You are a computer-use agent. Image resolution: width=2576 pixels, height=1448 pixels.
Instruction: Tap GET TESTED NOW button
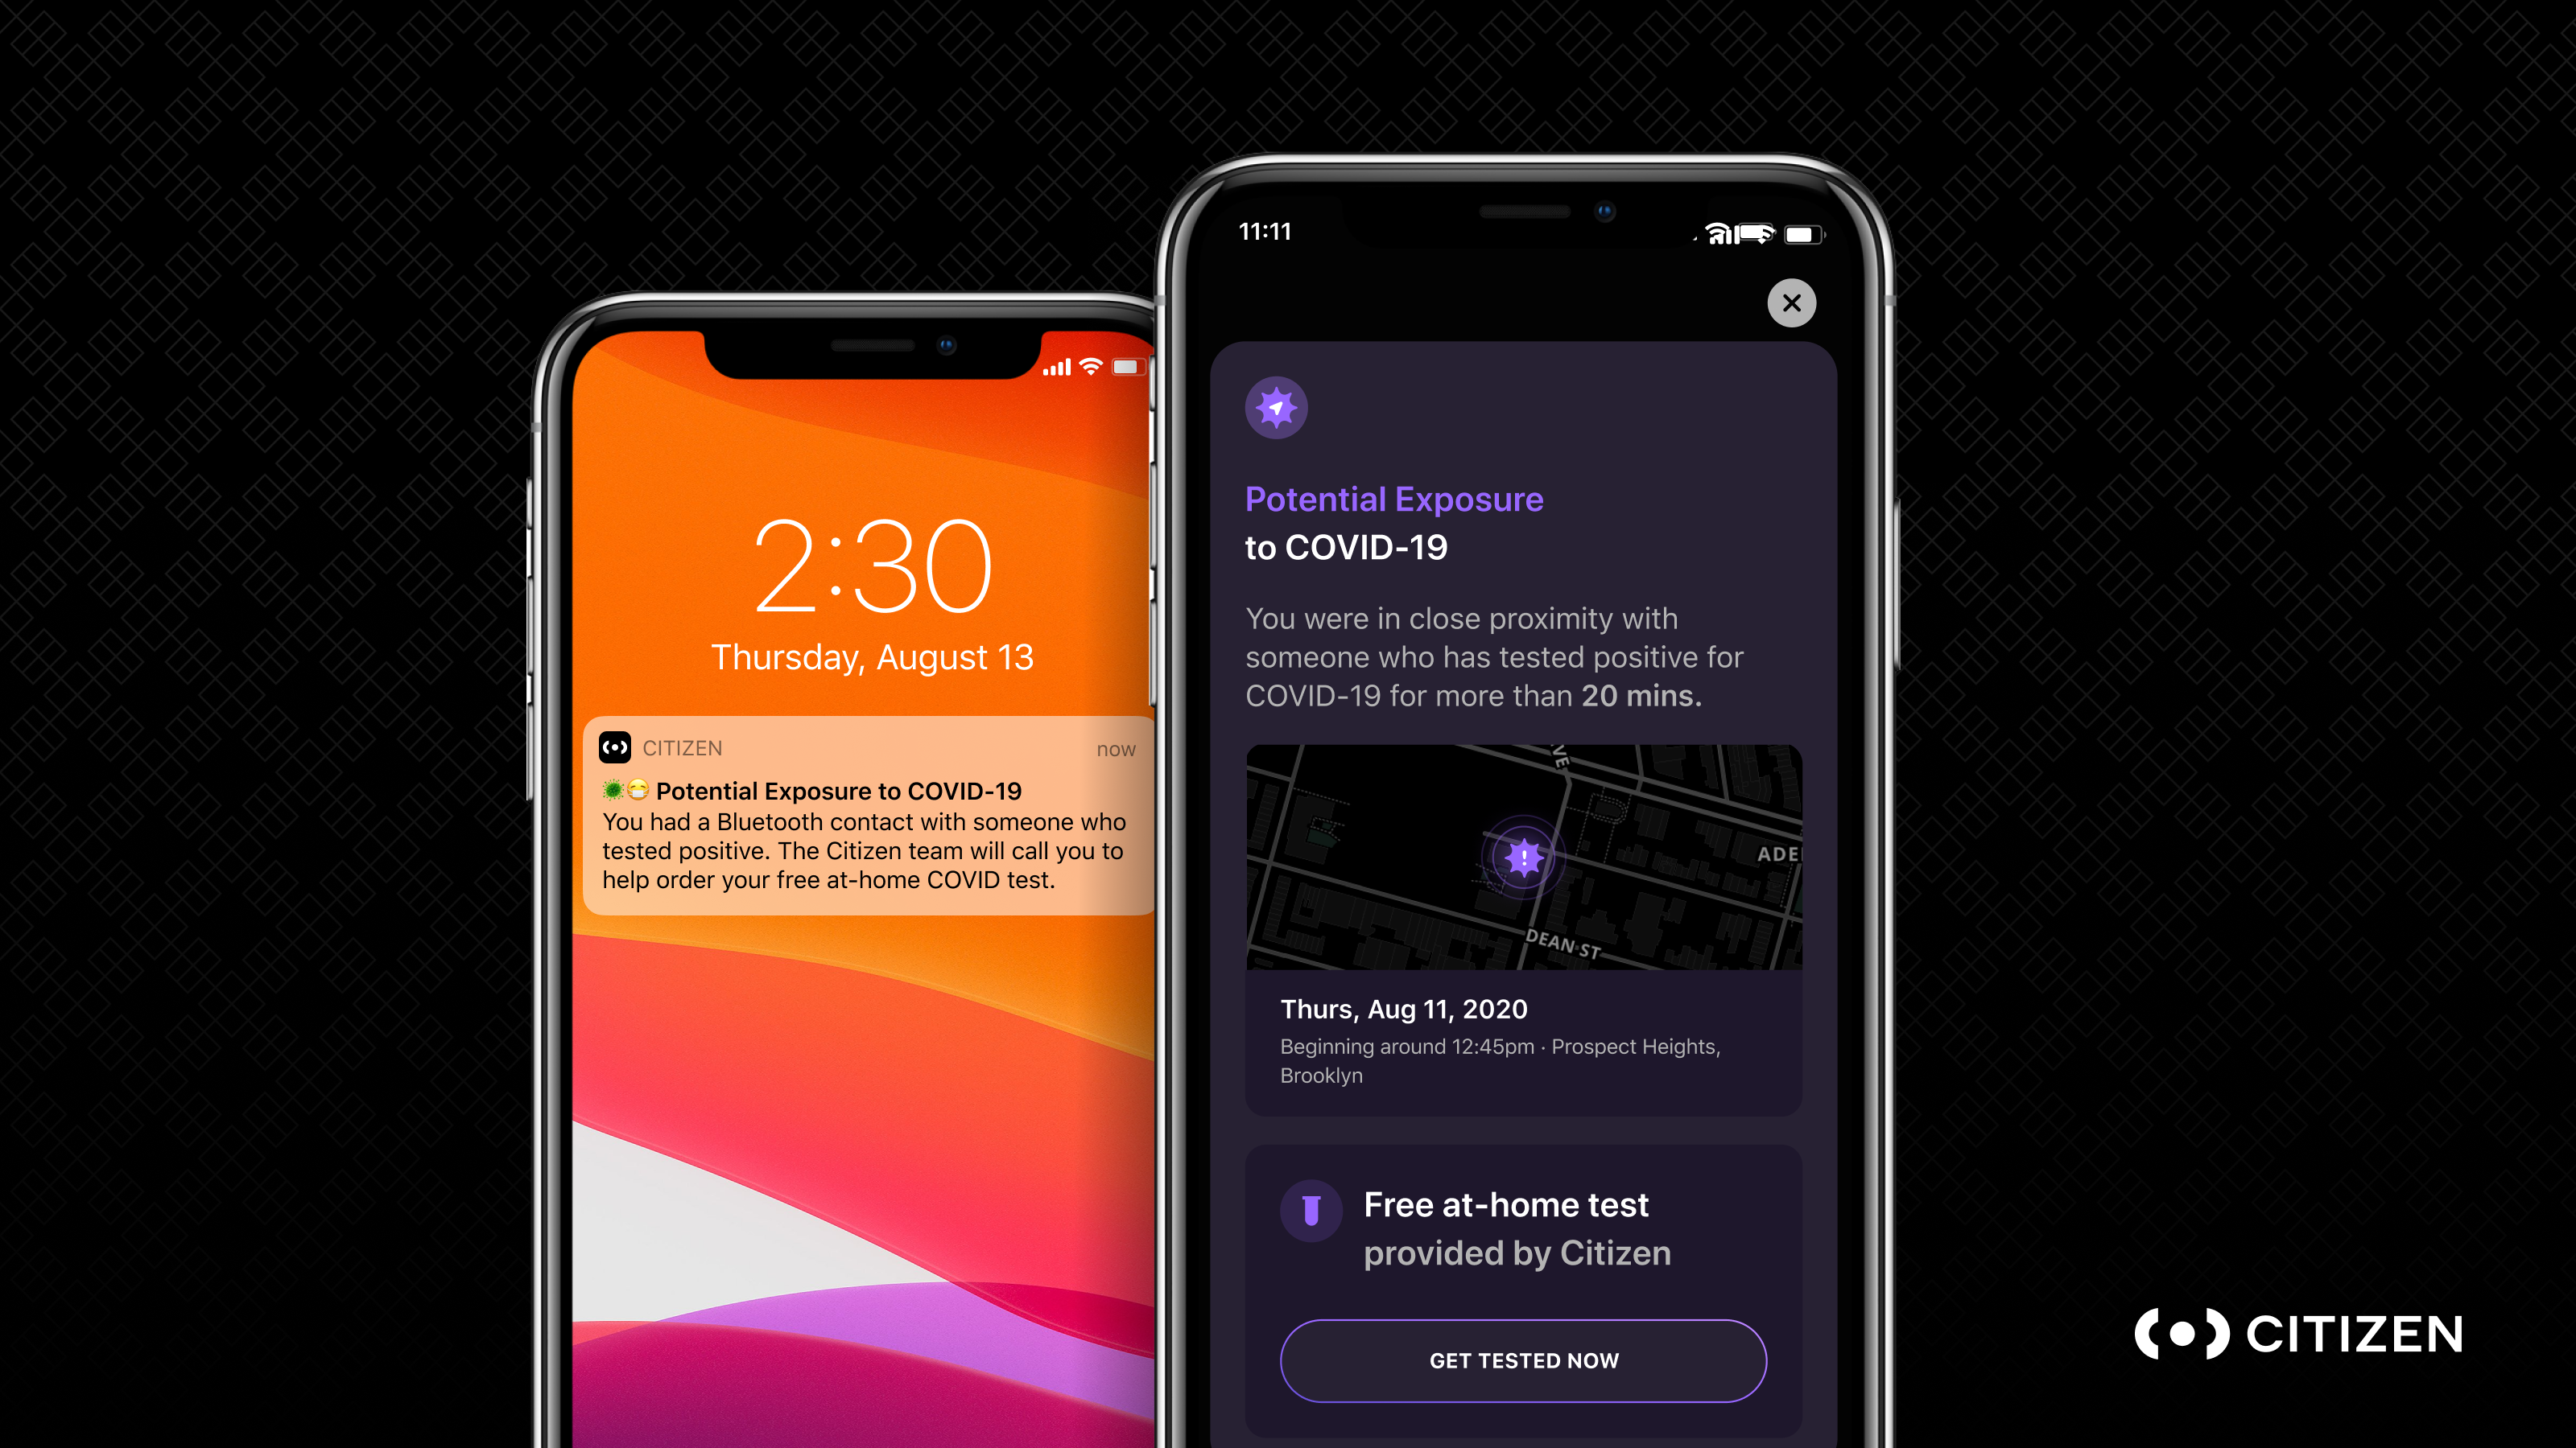click(x=1525, y=1360)
